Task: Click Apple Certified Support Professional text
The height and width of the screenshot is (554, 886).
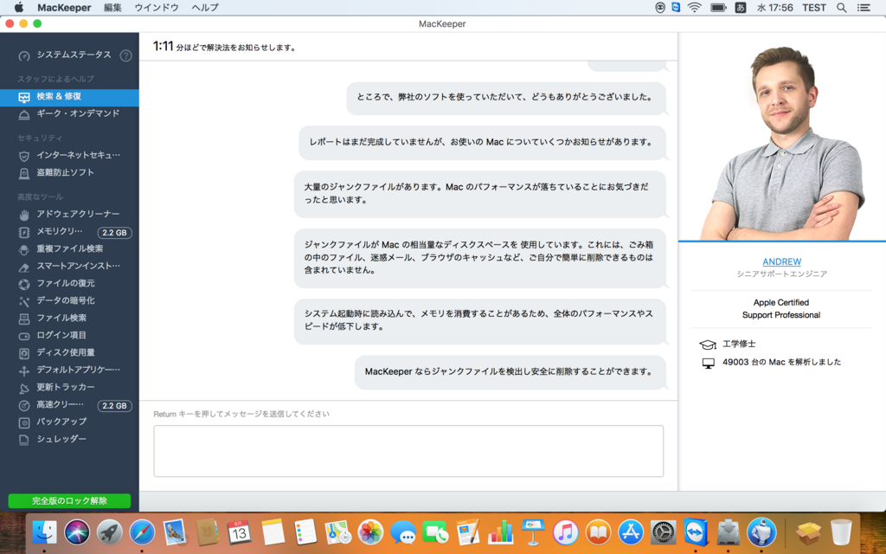Action: point(781,309)
